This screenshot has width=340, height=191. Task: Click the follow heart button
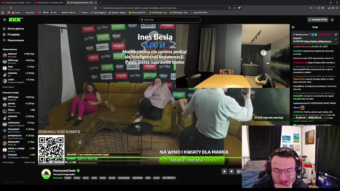(231, 171)
